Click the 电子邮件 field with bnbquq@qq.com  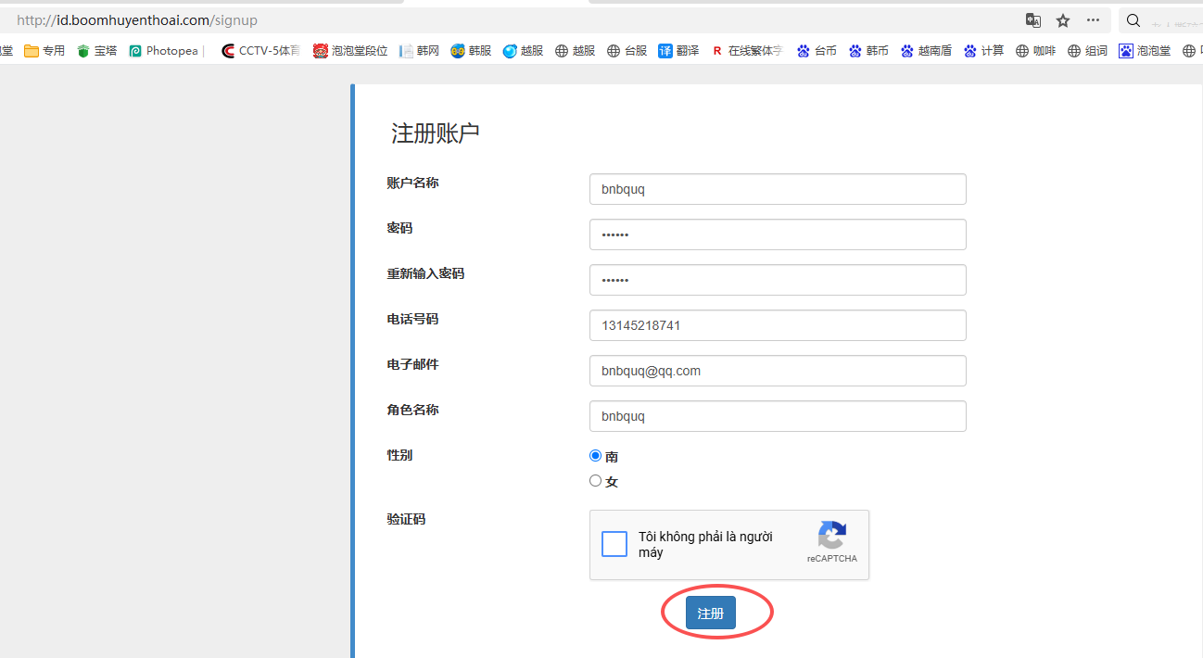pyautogui.click(x=778, y=371)
